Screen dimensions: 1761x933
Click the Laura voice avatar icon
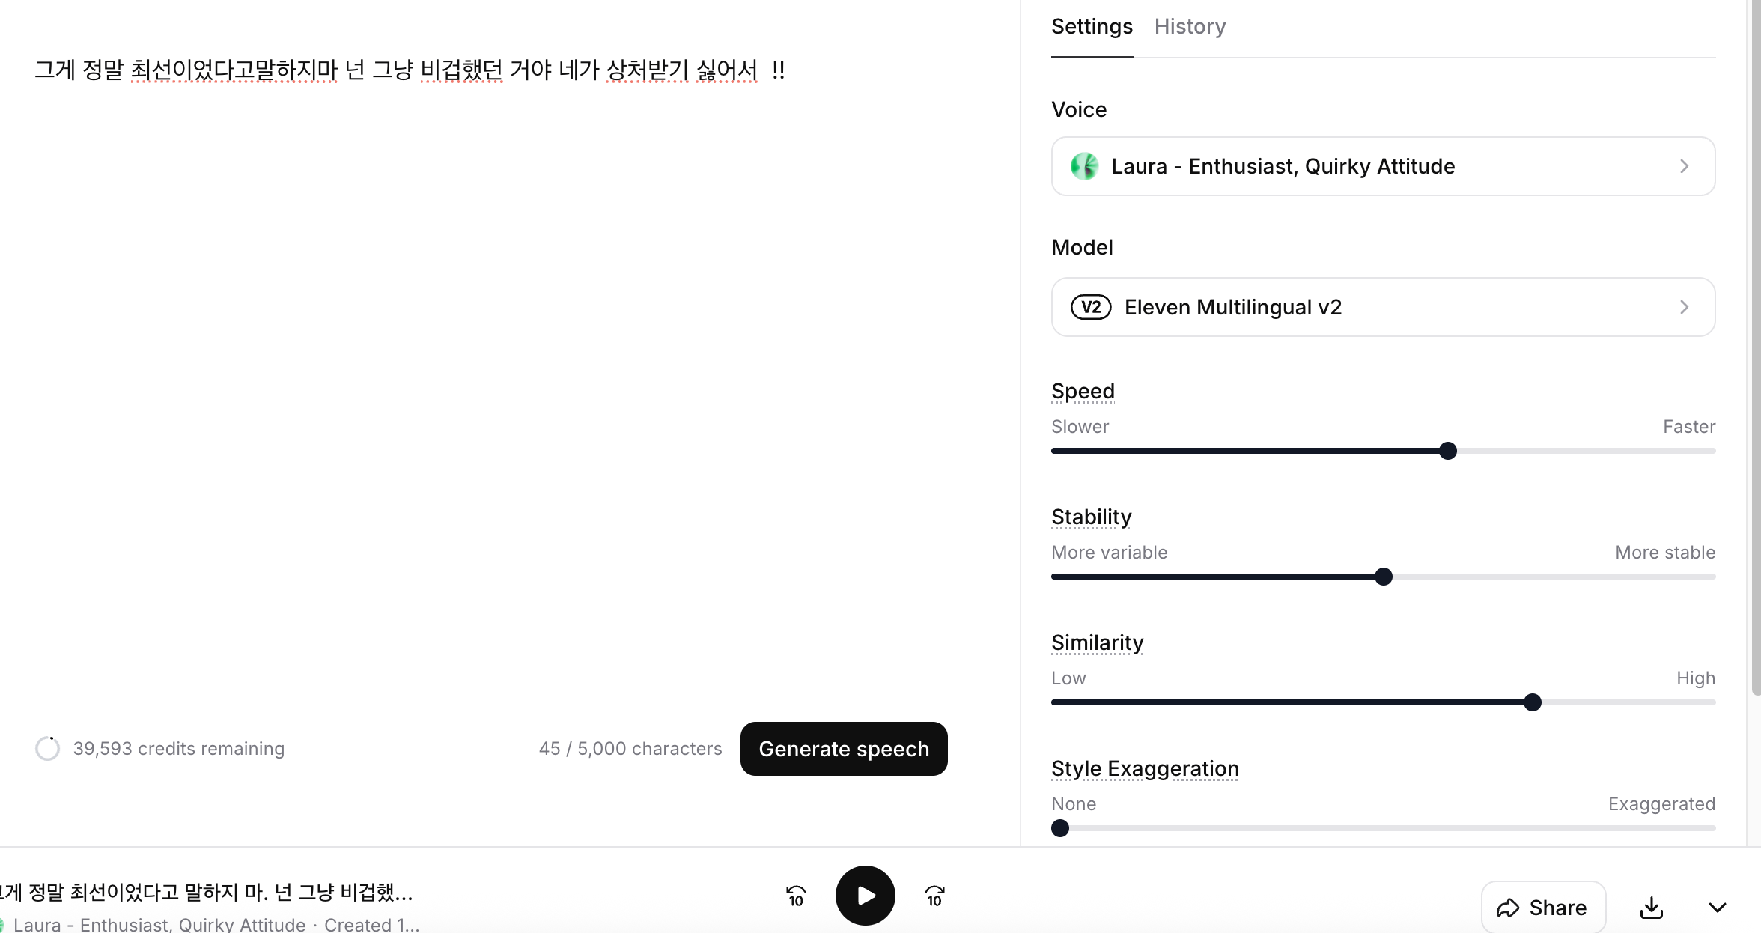click(x=1084, y=166)
